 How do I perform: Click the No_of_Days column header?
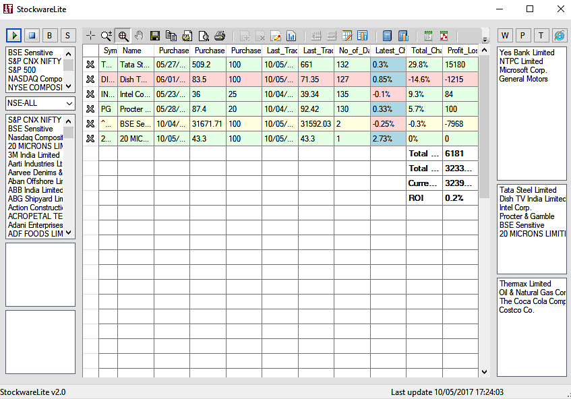(x=353, y=51)
